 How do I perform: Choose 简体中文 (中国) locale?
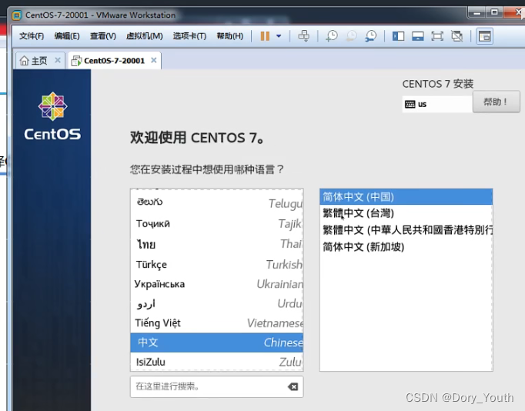pos(406,197)
